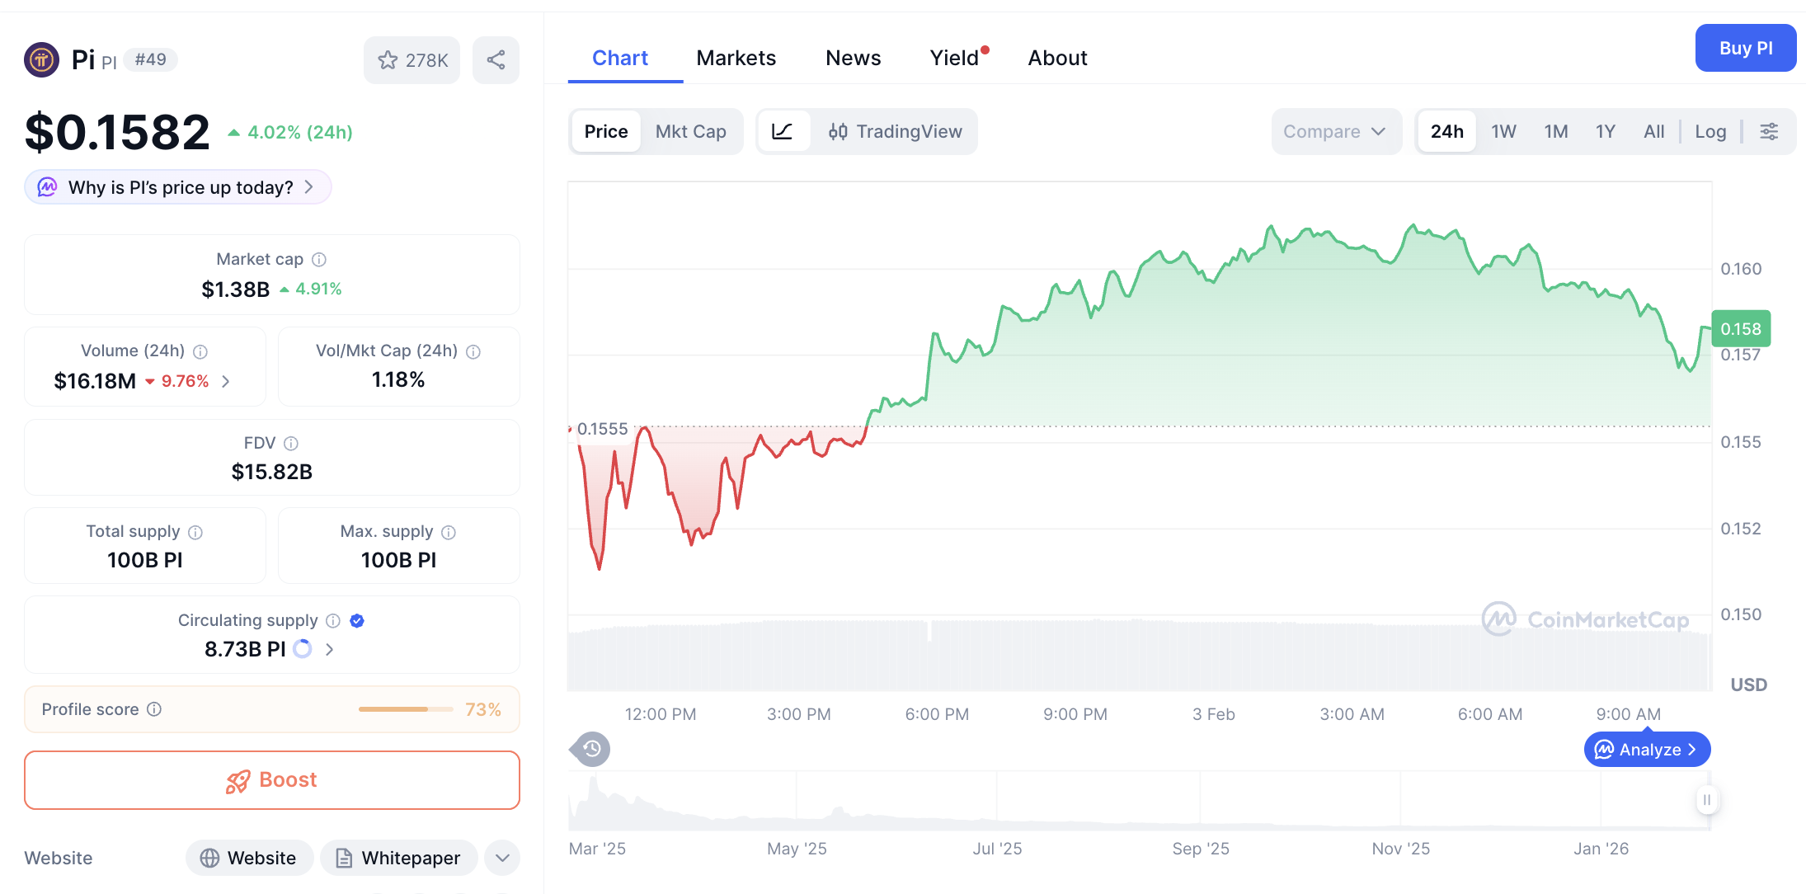This screenshot has width=1806, height=894.
Task: Click the Buy PI button
Action: pyautogui.click(x=1746, y=48)
